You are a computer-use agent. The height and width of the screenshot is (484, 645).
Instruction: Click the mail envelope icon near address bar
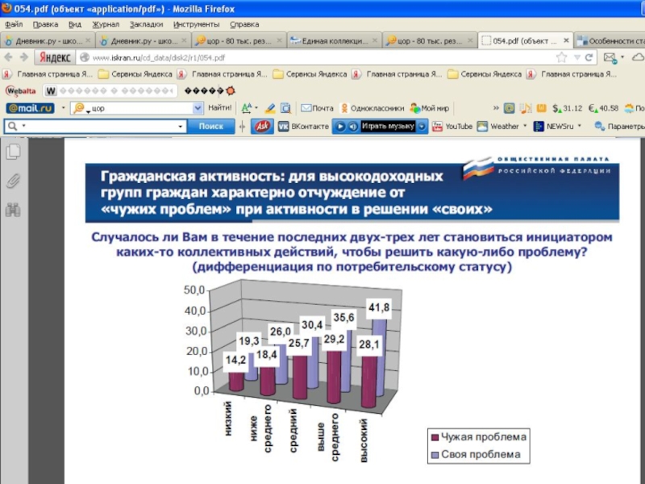610,57
